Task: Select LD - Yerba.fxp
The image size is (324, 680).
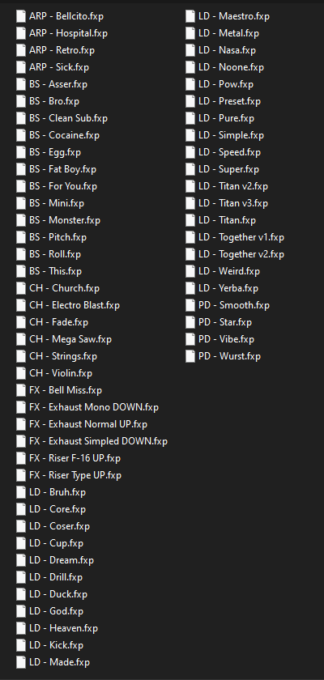Action: pos(228,288)
